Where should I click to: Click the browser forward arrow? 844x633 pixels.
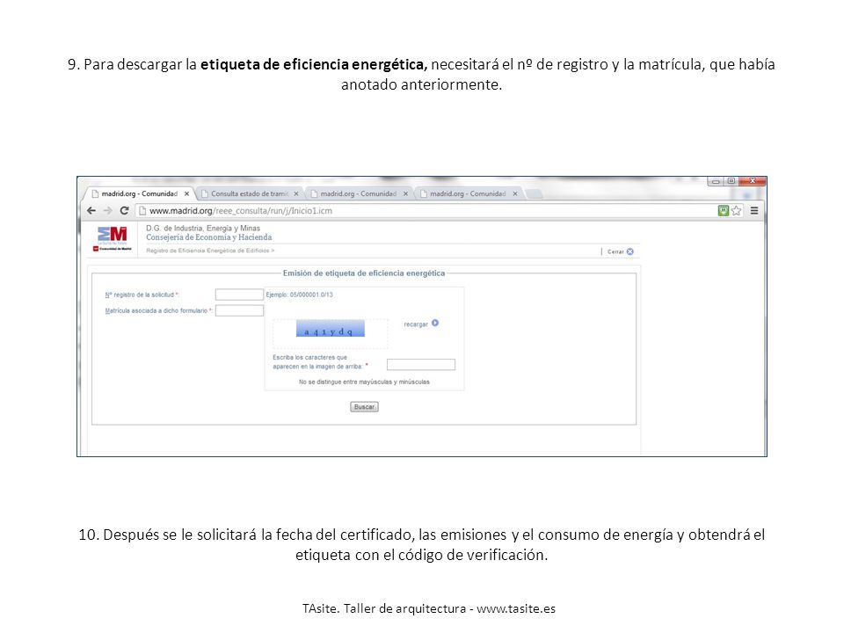[x=107, y=210]
